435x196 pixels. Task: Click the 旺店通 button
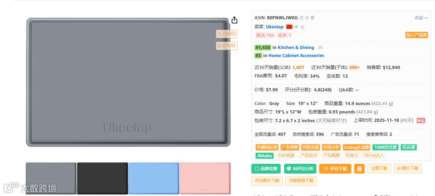(409, 147)
